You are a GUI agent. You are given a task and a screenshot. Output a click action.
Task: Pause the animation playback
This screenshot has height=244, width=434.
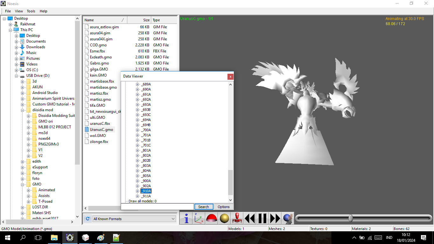tap(262, 219)
